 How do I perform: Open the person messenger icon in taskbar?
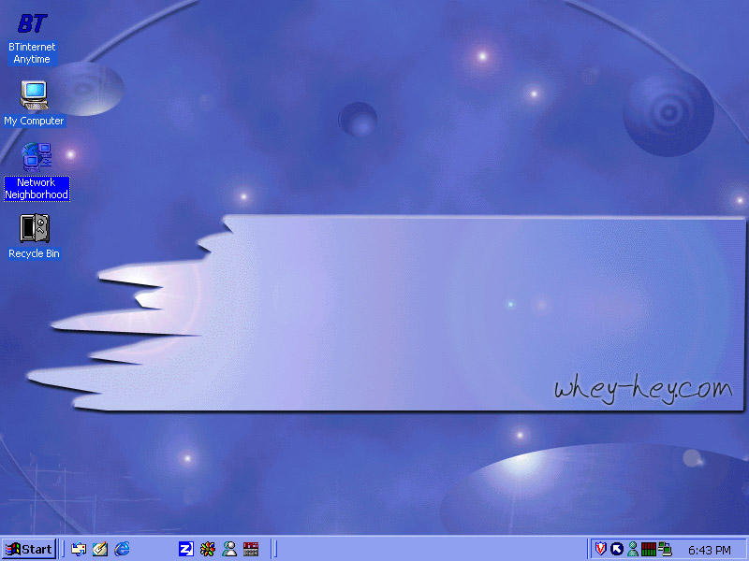(228, 549)
